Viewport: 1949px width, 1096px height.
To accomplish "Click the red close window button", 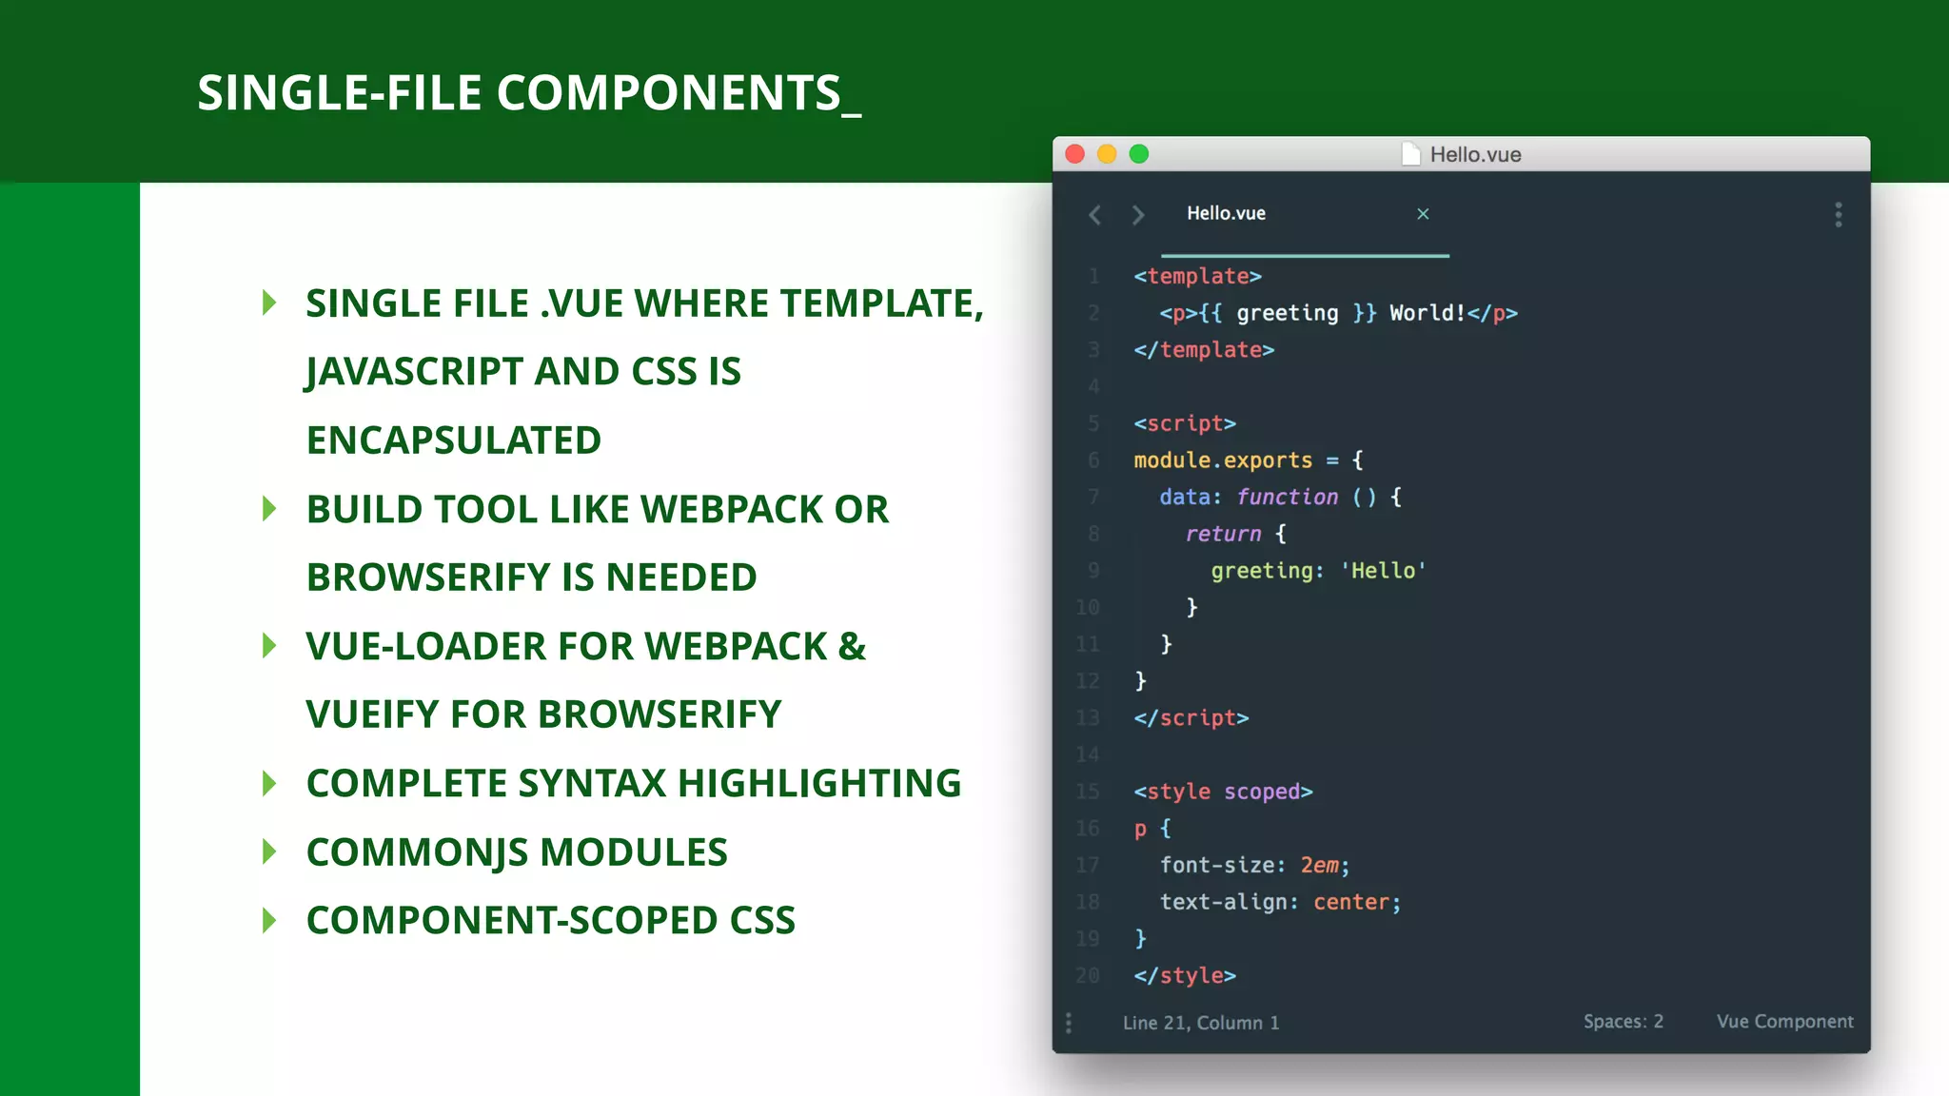I will (x=1075, y=154).
